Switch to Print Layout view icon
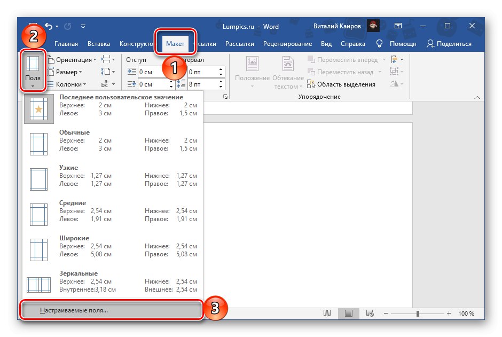502x337 pixels. click(x=349, y=314)
